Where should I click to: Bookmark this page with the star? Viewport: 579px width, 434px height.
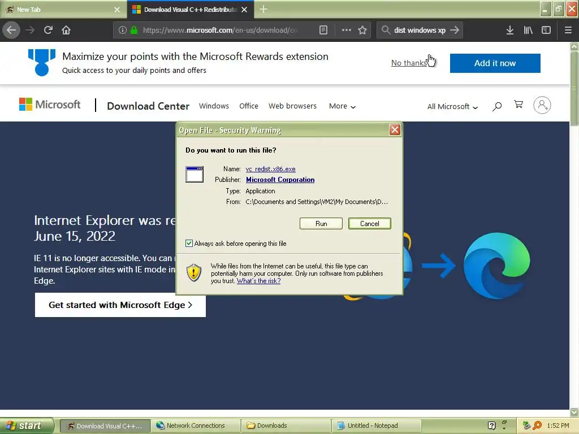click(362, 30)
